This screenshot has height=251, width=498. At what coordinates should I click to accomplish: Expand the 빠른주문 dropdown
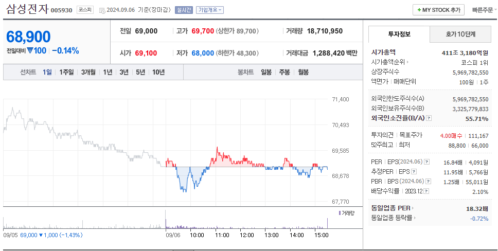pyautogui.click(x=484, y=10)
